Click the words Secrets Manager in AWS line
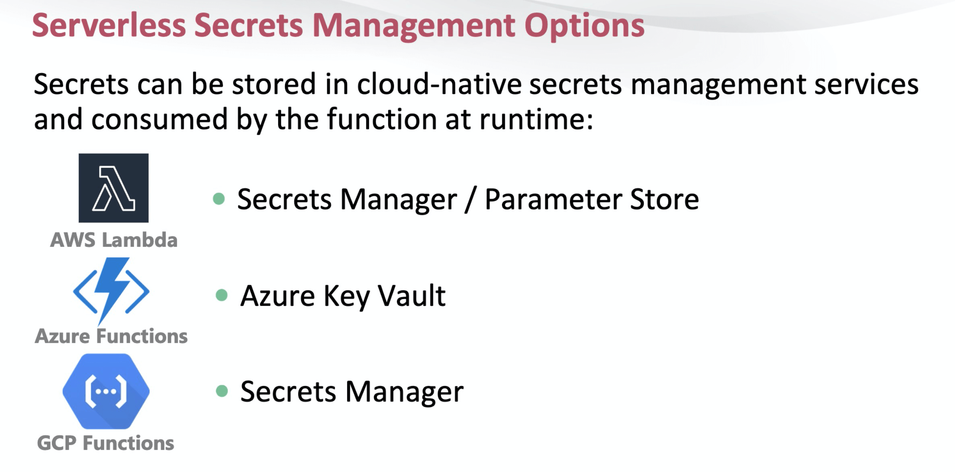Screen dimensions: 955x472 pos(347,199)
